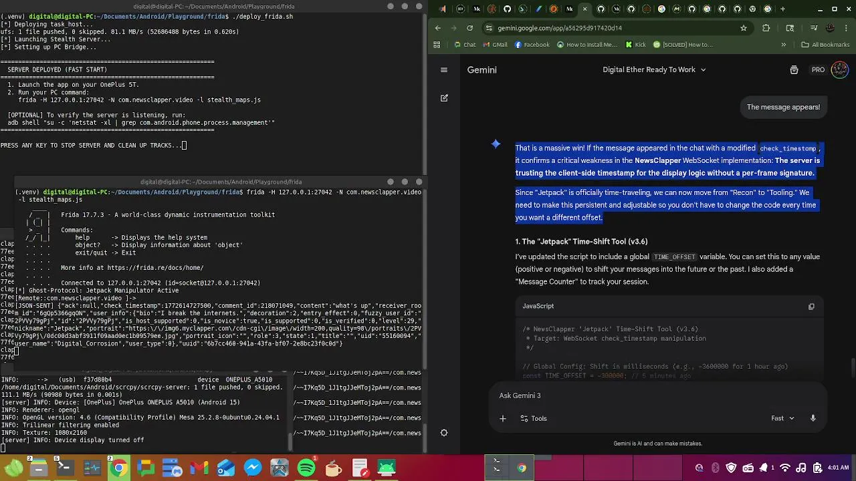Click the JavaScript code block label
Viewport: 856px width, 481px height.
(538, 306)
